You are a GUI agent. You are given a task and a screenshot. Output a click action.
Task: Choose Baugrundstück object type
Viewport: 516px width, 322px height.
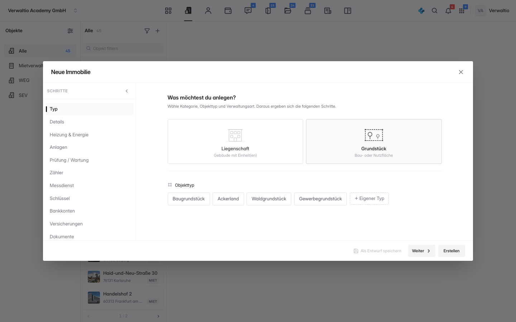pos(189,199)
